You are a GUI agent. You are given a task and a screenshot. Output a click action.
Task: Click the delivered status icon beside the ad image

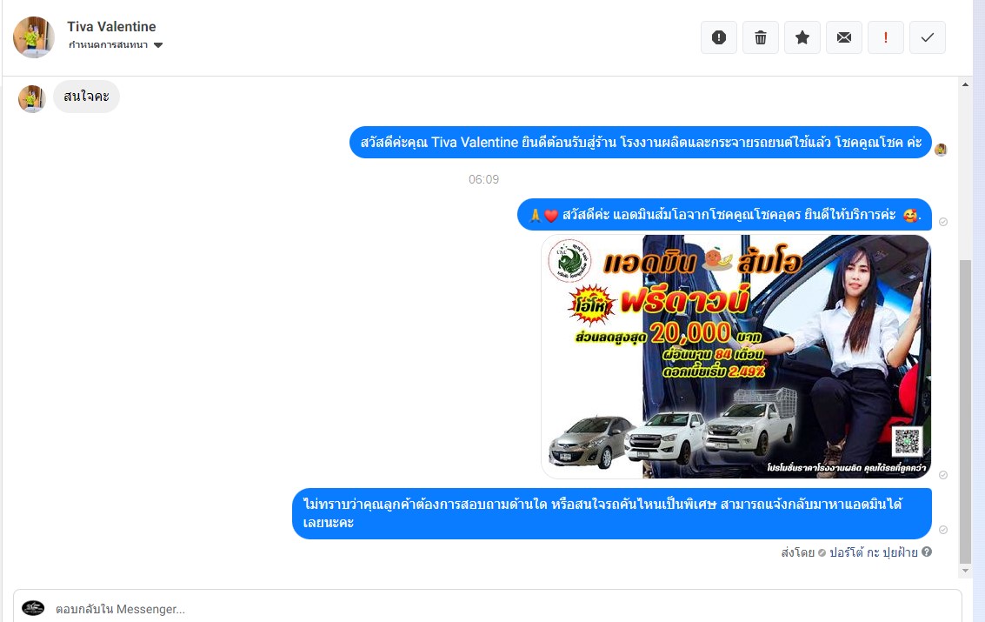click(x=943, y=475)
